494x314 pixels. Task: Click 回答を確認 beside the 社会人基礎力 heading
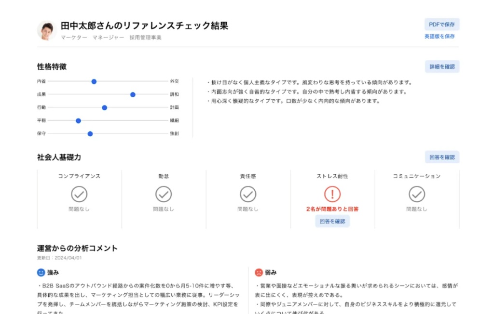pos(442,157)
